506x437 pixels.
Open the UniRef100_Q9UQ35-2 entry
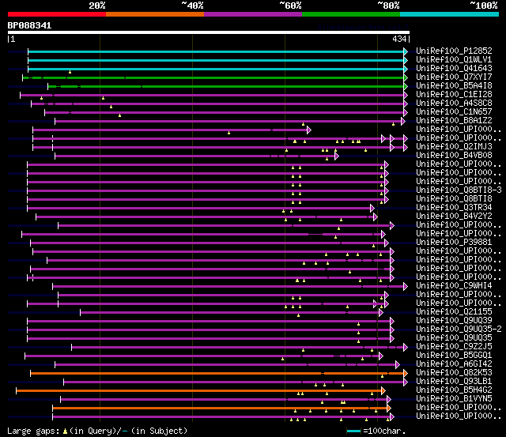(x=459, y=329)
